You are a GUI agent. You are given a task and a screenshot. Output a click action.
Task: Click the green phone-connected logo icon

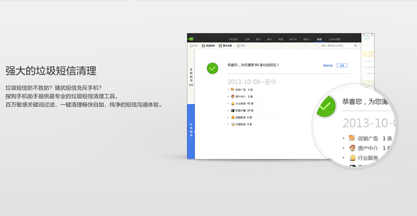pyautogui.click(x=191, y=39)
